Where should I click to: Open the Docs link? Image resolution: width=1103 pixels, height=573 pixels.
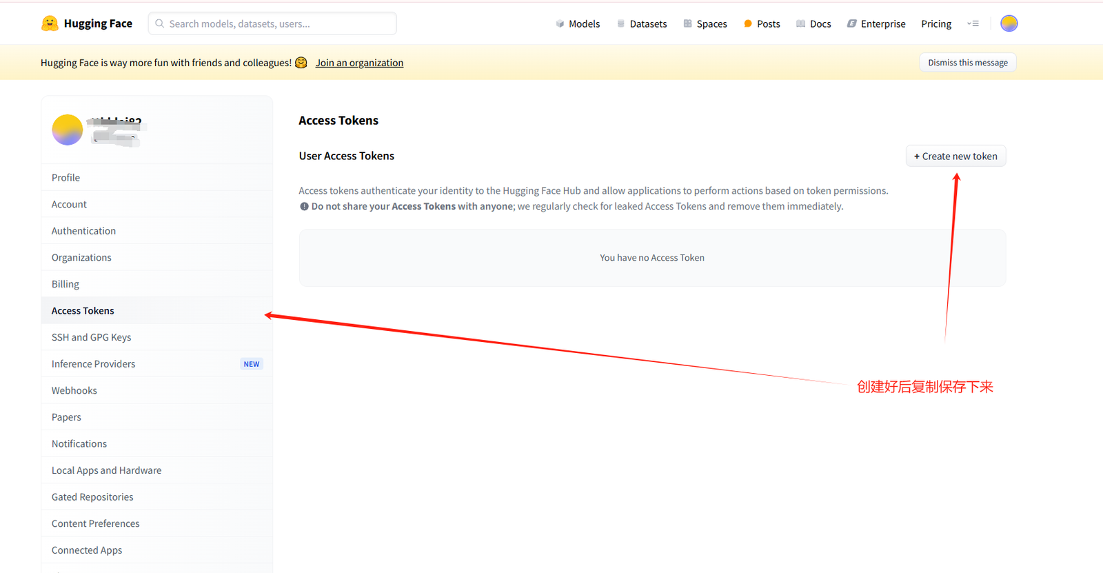pos(813,23)
